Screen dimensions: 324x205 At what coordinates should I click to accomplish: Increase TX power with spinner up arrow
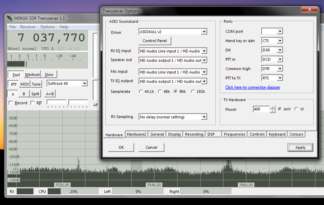tap(273, 107)
